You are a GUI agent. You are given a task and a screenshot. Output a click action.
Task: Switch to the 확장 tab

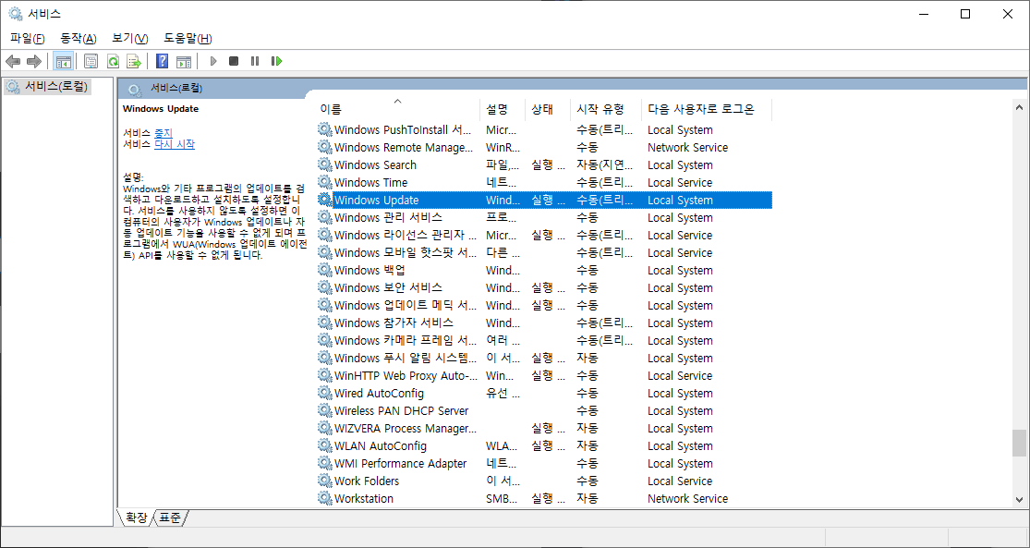click(136, 518)
